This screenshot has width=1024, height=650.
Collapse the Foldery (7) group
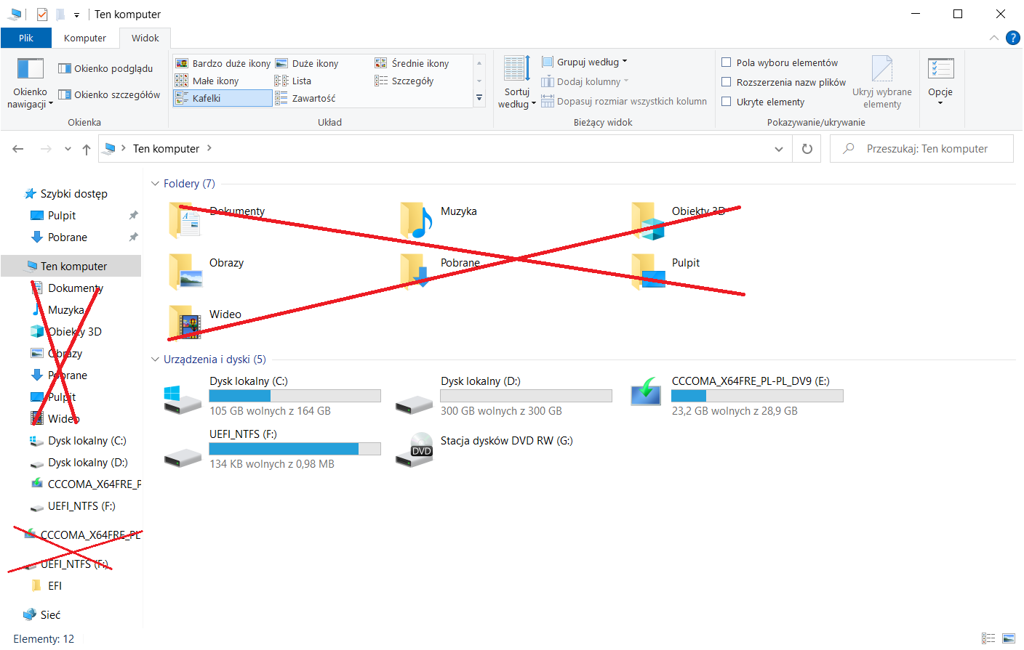[155, 184]
